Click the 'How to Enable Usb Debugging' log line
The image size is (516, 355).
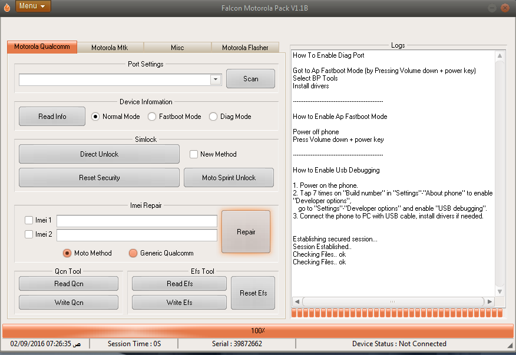pyautogui.click(x=336, y=170)
